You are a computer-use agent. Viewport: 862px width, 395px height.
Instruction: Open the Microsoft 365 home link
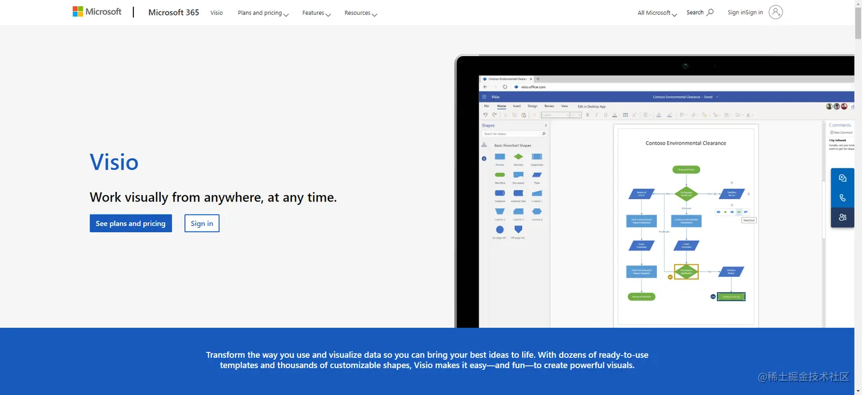(x=174, y=13)
